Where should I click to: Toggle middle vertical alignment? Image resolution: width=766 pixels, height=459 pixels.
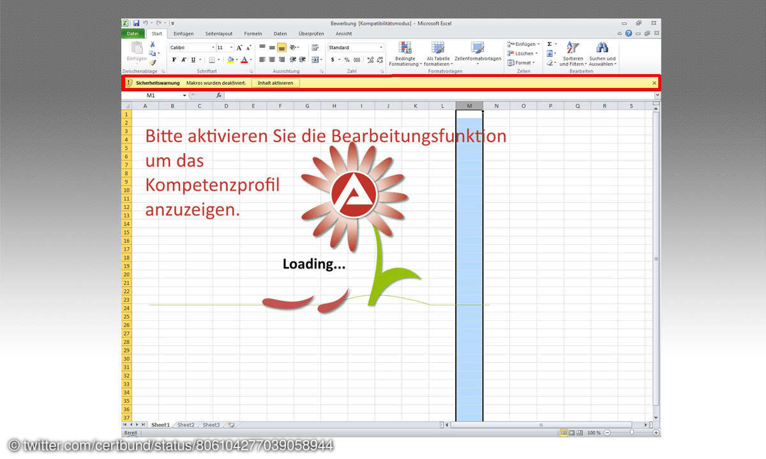(x=272, y=48)
